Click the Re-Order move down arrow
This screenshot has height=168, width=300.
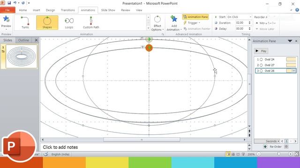pyautogui.click(x=286, y=147)
